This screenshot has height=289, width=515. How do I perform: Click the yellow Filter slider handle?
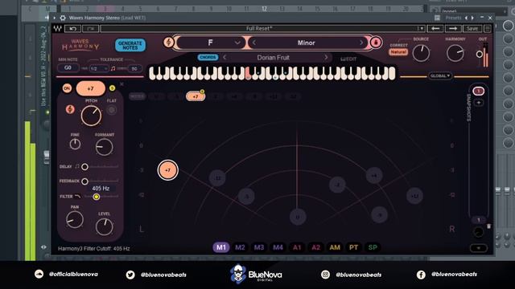pos(97,197)
